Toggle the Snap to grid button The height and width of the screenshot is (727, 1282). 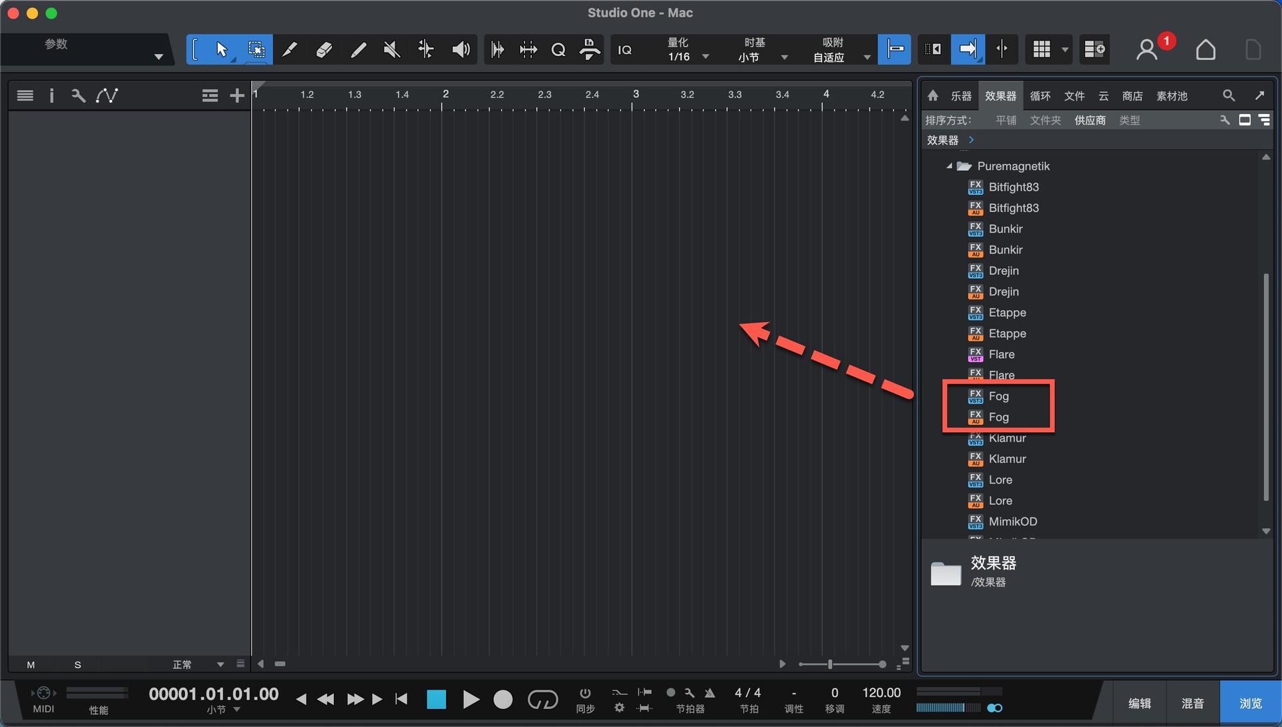point(895,49)
